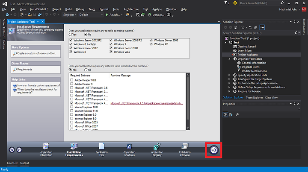Screen dimensions: 308x172
Task: Open the Application Information step
Action: point(46,149)
